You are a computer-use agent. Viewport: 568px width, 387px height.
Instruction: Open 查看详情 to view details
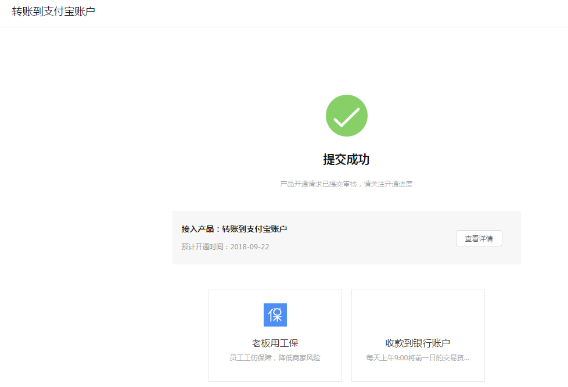coord(479,238)
